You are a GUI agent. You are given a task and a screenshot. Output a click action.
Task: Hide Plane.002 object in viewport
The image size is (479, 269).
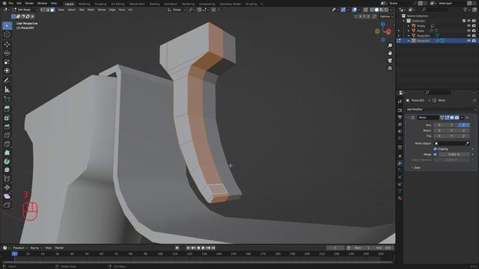tap(469, 40)
